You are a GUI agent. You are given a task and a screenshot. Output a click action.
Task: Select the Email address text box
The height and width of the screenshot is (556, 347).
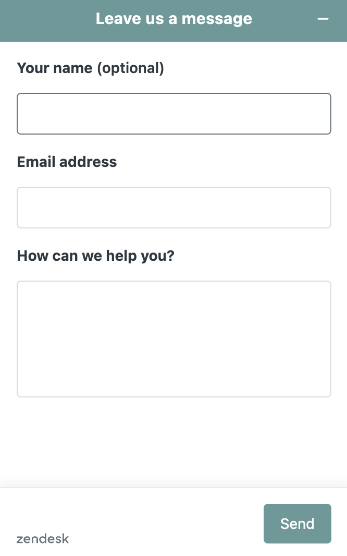[174, 208]
